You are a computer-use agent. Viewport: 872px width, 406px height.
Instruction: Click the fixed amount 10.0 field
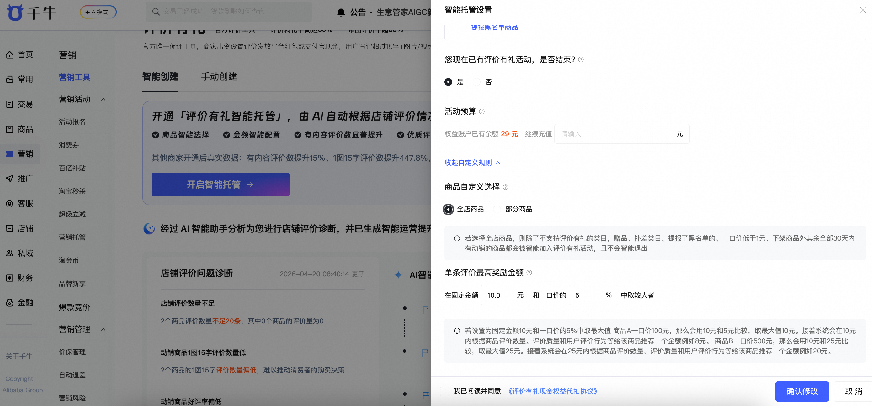[505, 295]
